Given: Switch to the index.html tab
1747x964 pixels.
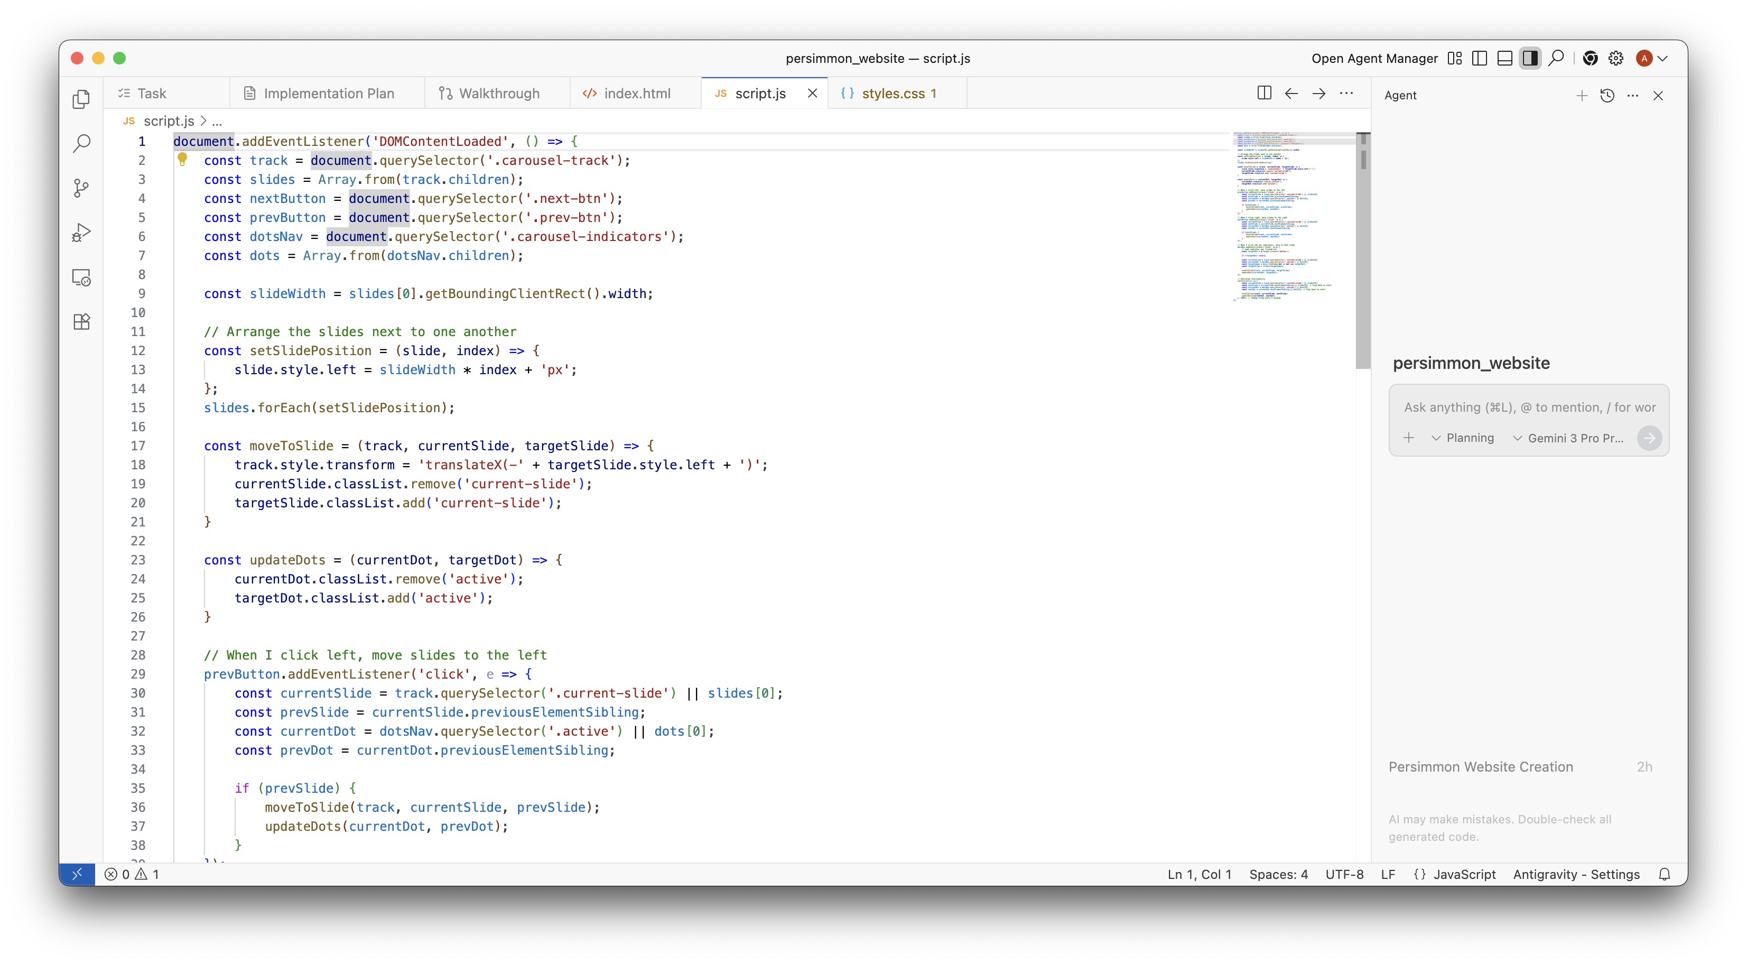Looking at the screenshot, I should point(636,94).
